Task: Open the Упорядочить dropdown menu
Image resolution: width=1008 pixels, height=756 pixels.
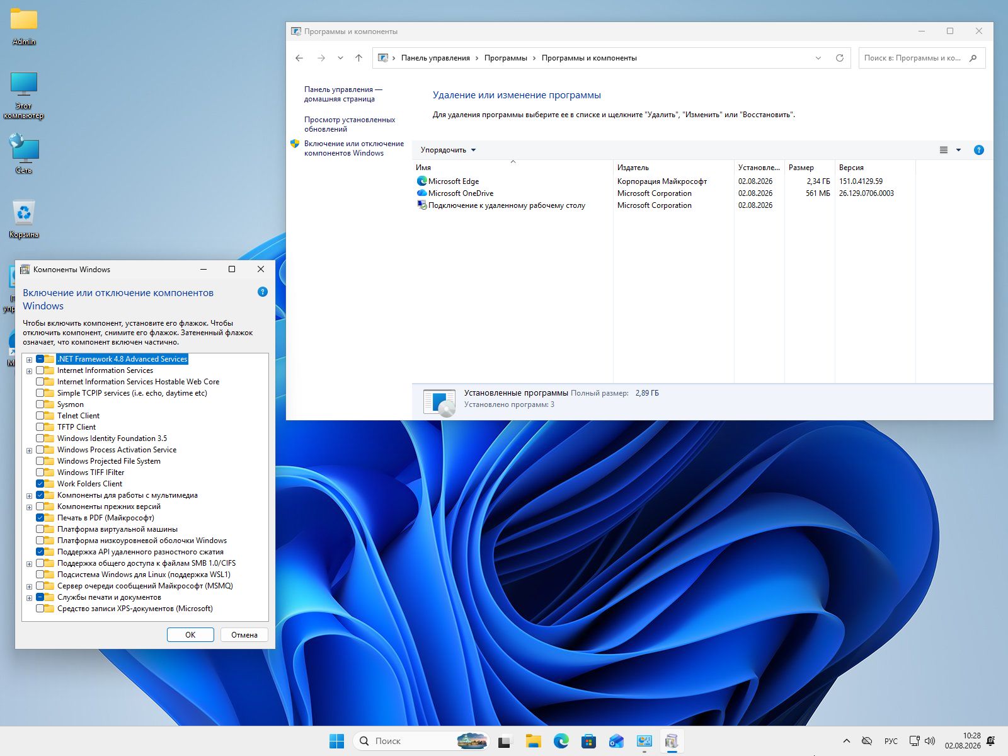Action: (448, 150)
